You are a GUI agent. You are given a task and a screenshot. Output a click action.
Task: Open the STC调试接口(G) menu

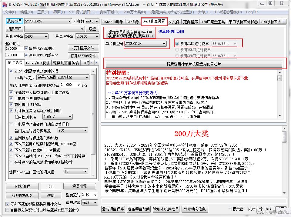tap(82, 12)
